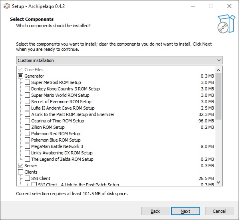The height and width of the screenshot is (220, 239).
Task: Enable Super Metroid ROM Setup
Action: [x=27, y=82]
